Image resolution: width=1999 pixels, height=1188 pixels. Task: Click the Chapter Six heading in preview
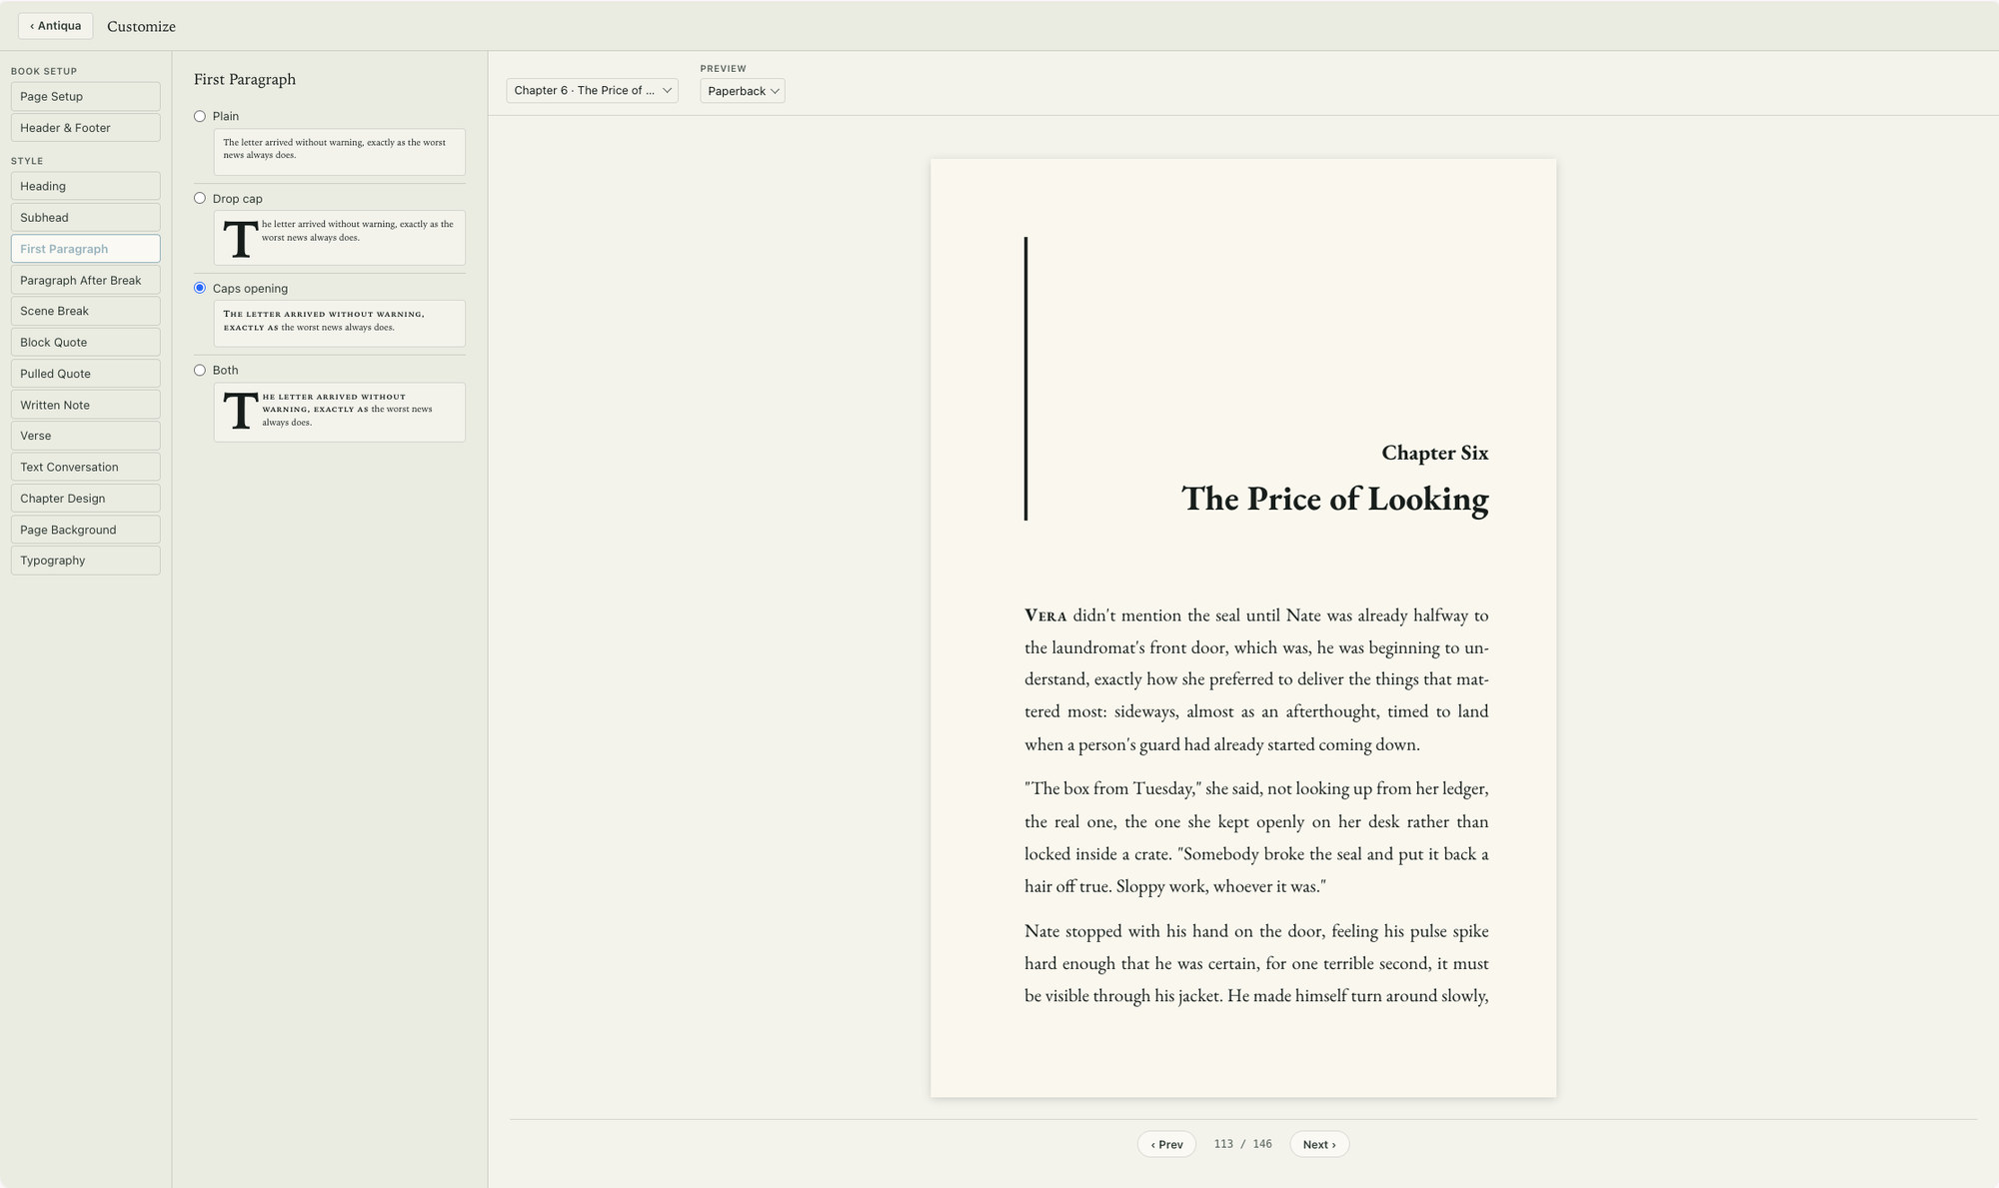[x=1434, y=453]
